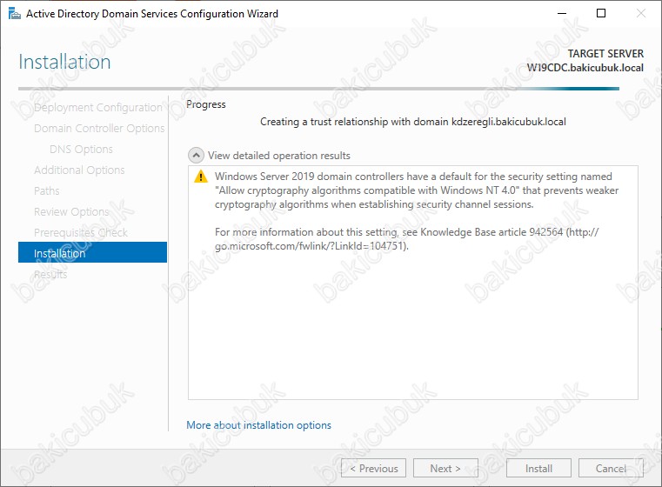Click the wizard app icon in title bar

click(x=15, y=14)
